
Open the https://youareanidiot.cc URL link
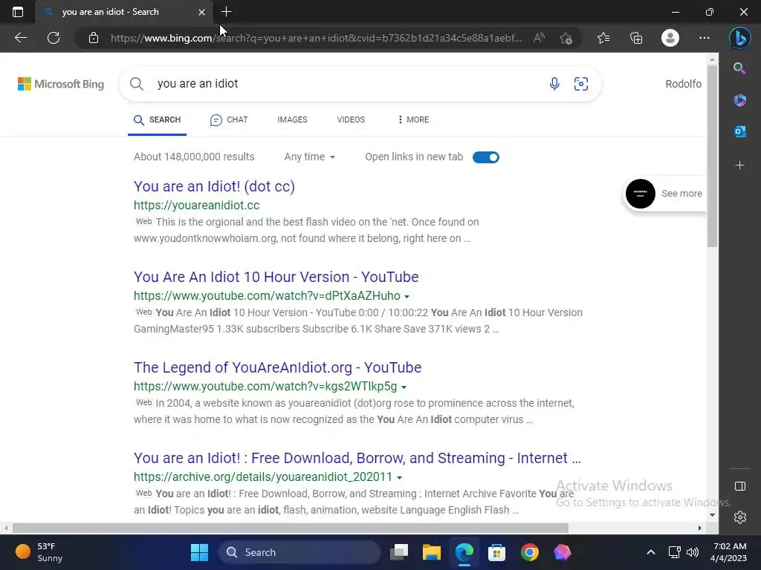pyautogui.click(x=196, y=205)
